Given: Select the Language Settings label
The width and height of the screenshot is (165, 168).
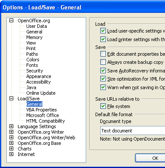Looking at the screenshot, I should [37, 126].
